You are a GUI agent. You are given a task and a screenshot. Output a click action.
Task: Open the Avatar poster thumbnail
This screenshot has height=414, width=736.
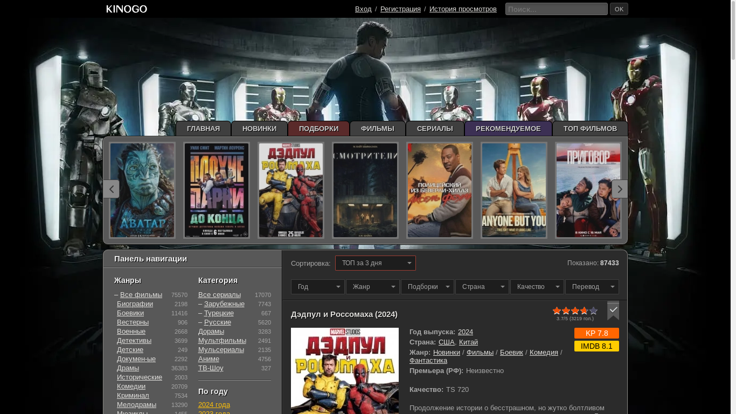tap(142, 190)
